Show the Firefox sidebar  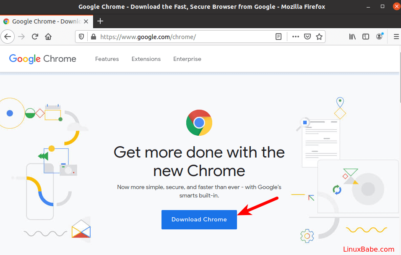(x=366, y=37)
